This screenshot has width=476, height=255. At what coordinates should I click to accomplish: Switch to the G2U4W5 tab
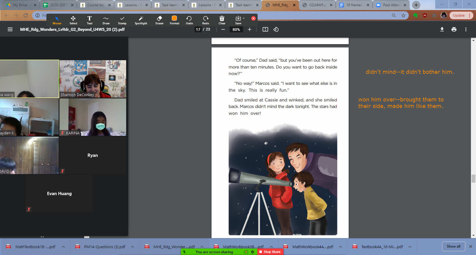coord(317,5)
